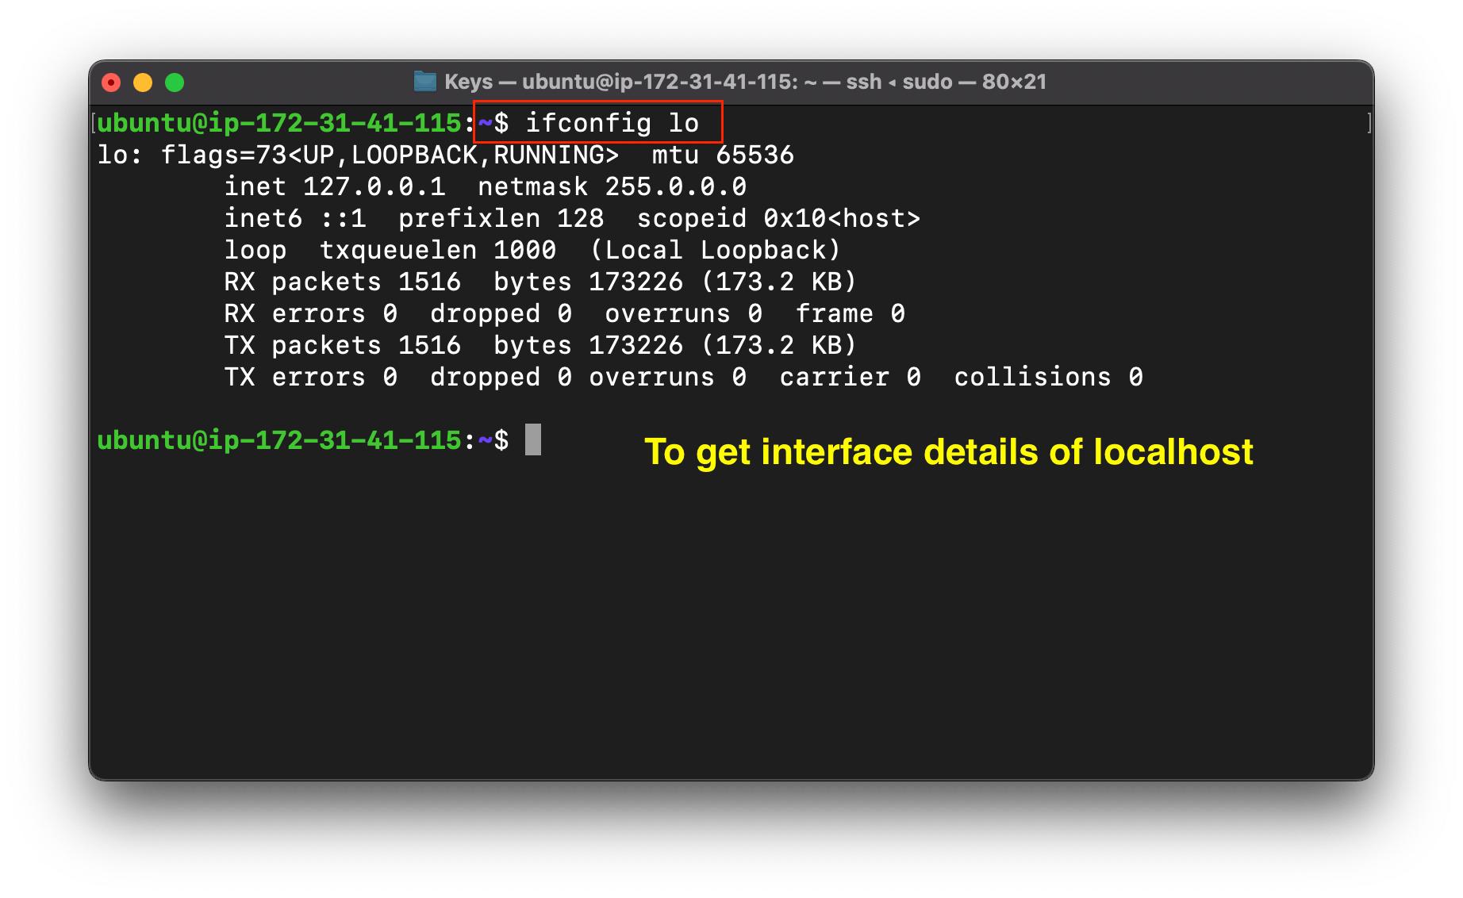Click the folder icon in the title bar
Screen dimensions: 1463x898
pos(425,81)
